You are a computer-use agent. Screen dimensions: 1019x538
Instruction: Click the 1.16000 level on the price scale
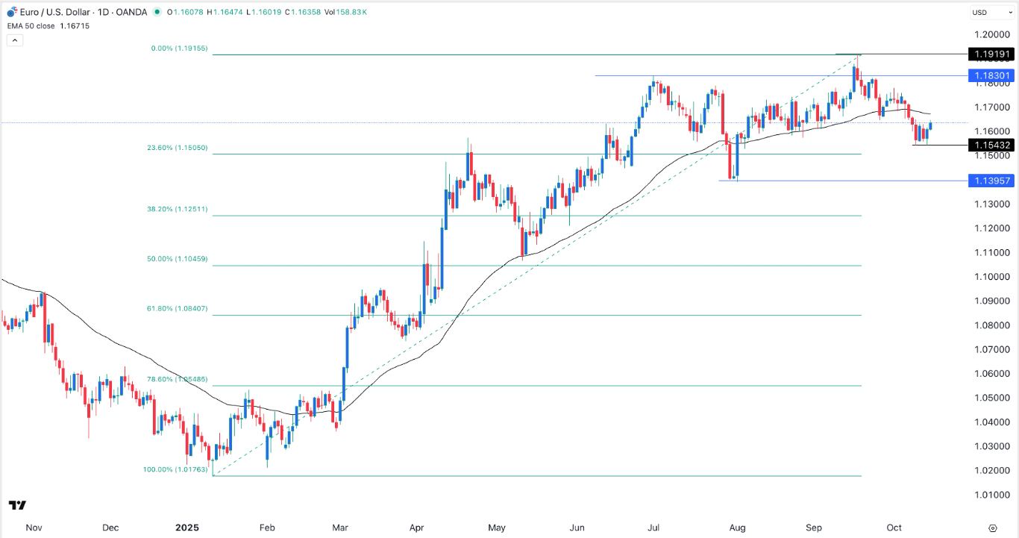point(993,130)
